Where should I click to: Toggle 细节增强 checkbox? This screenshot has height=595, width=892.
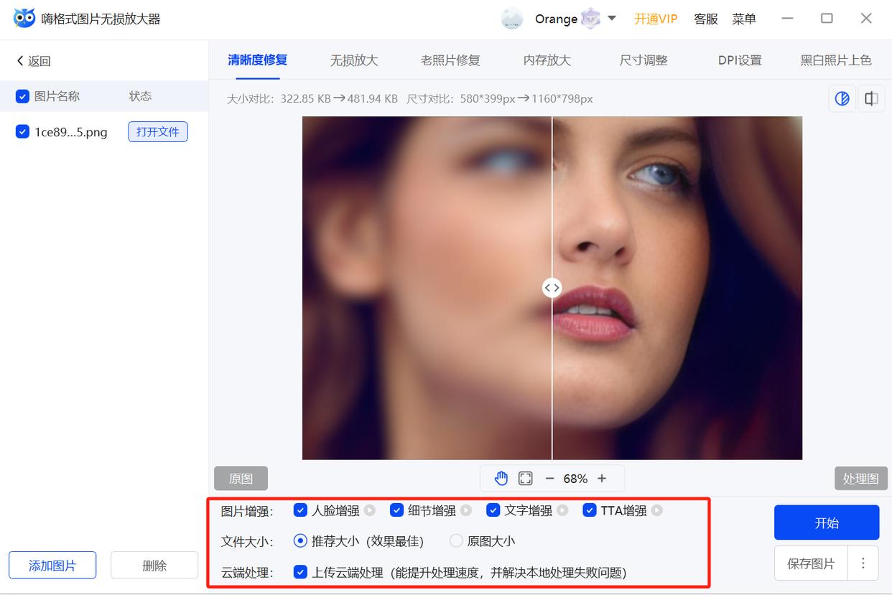click(396, 510)
